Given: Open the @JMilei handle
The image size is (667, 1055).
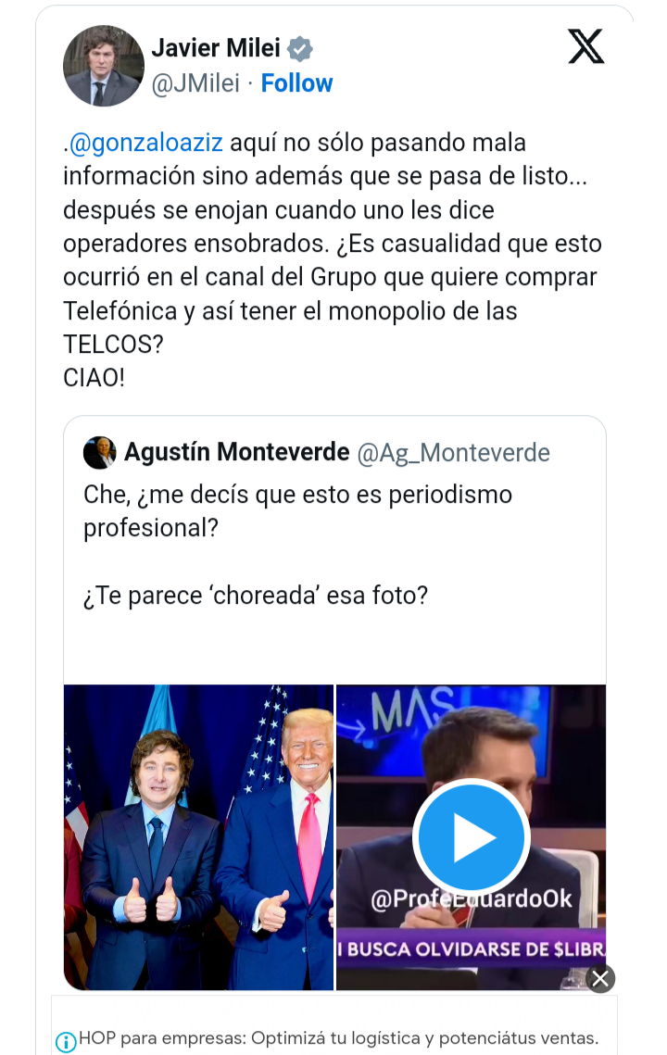Looking at the screenshot, I should (195, 83).
